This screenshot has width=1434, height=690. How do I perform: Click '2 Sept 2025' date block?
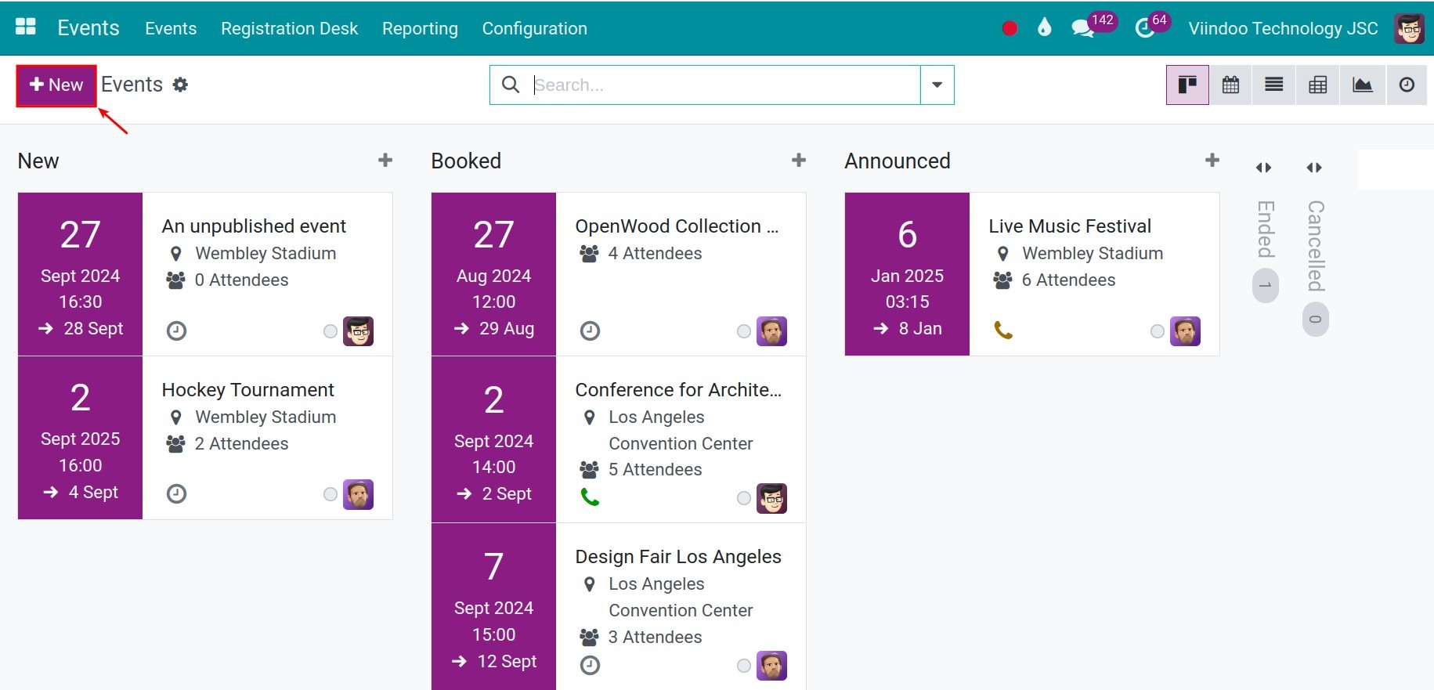[x=80, y=438]
